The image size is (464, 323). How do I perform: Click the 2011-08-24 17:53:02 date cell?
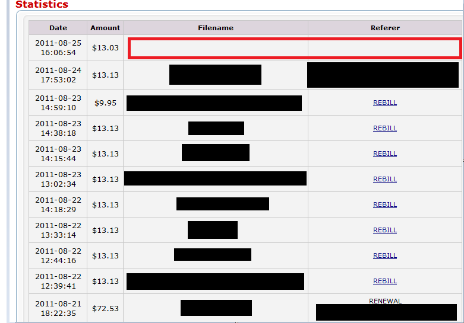[58, 75]
